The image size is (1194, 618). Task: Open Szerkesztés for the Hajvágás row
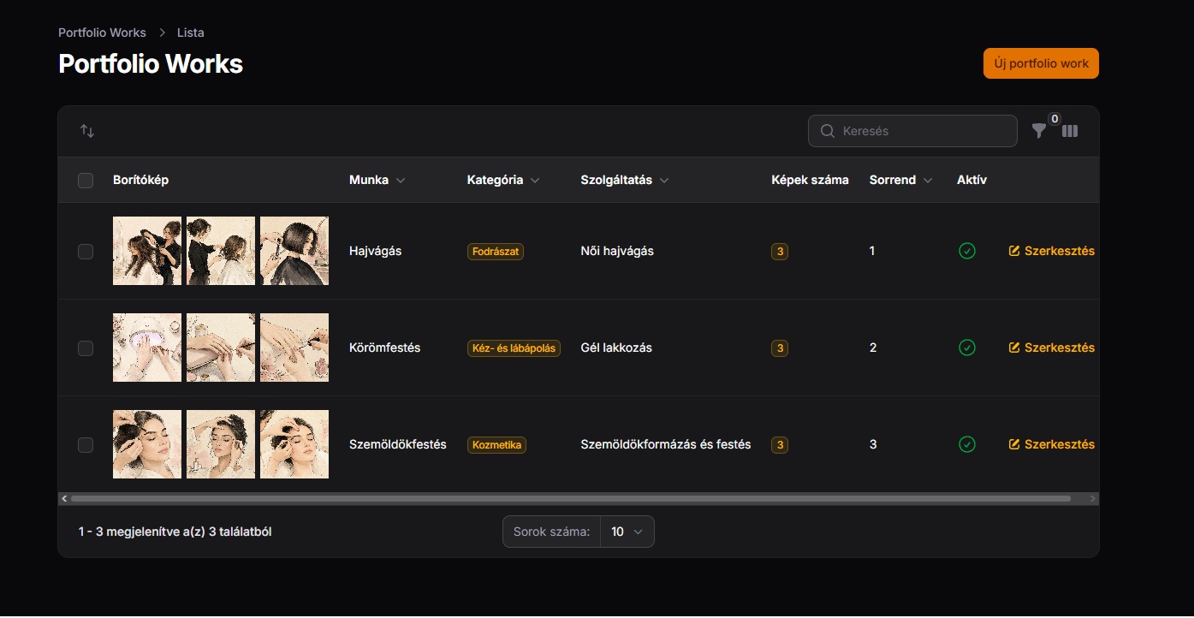pos(1052,251)
